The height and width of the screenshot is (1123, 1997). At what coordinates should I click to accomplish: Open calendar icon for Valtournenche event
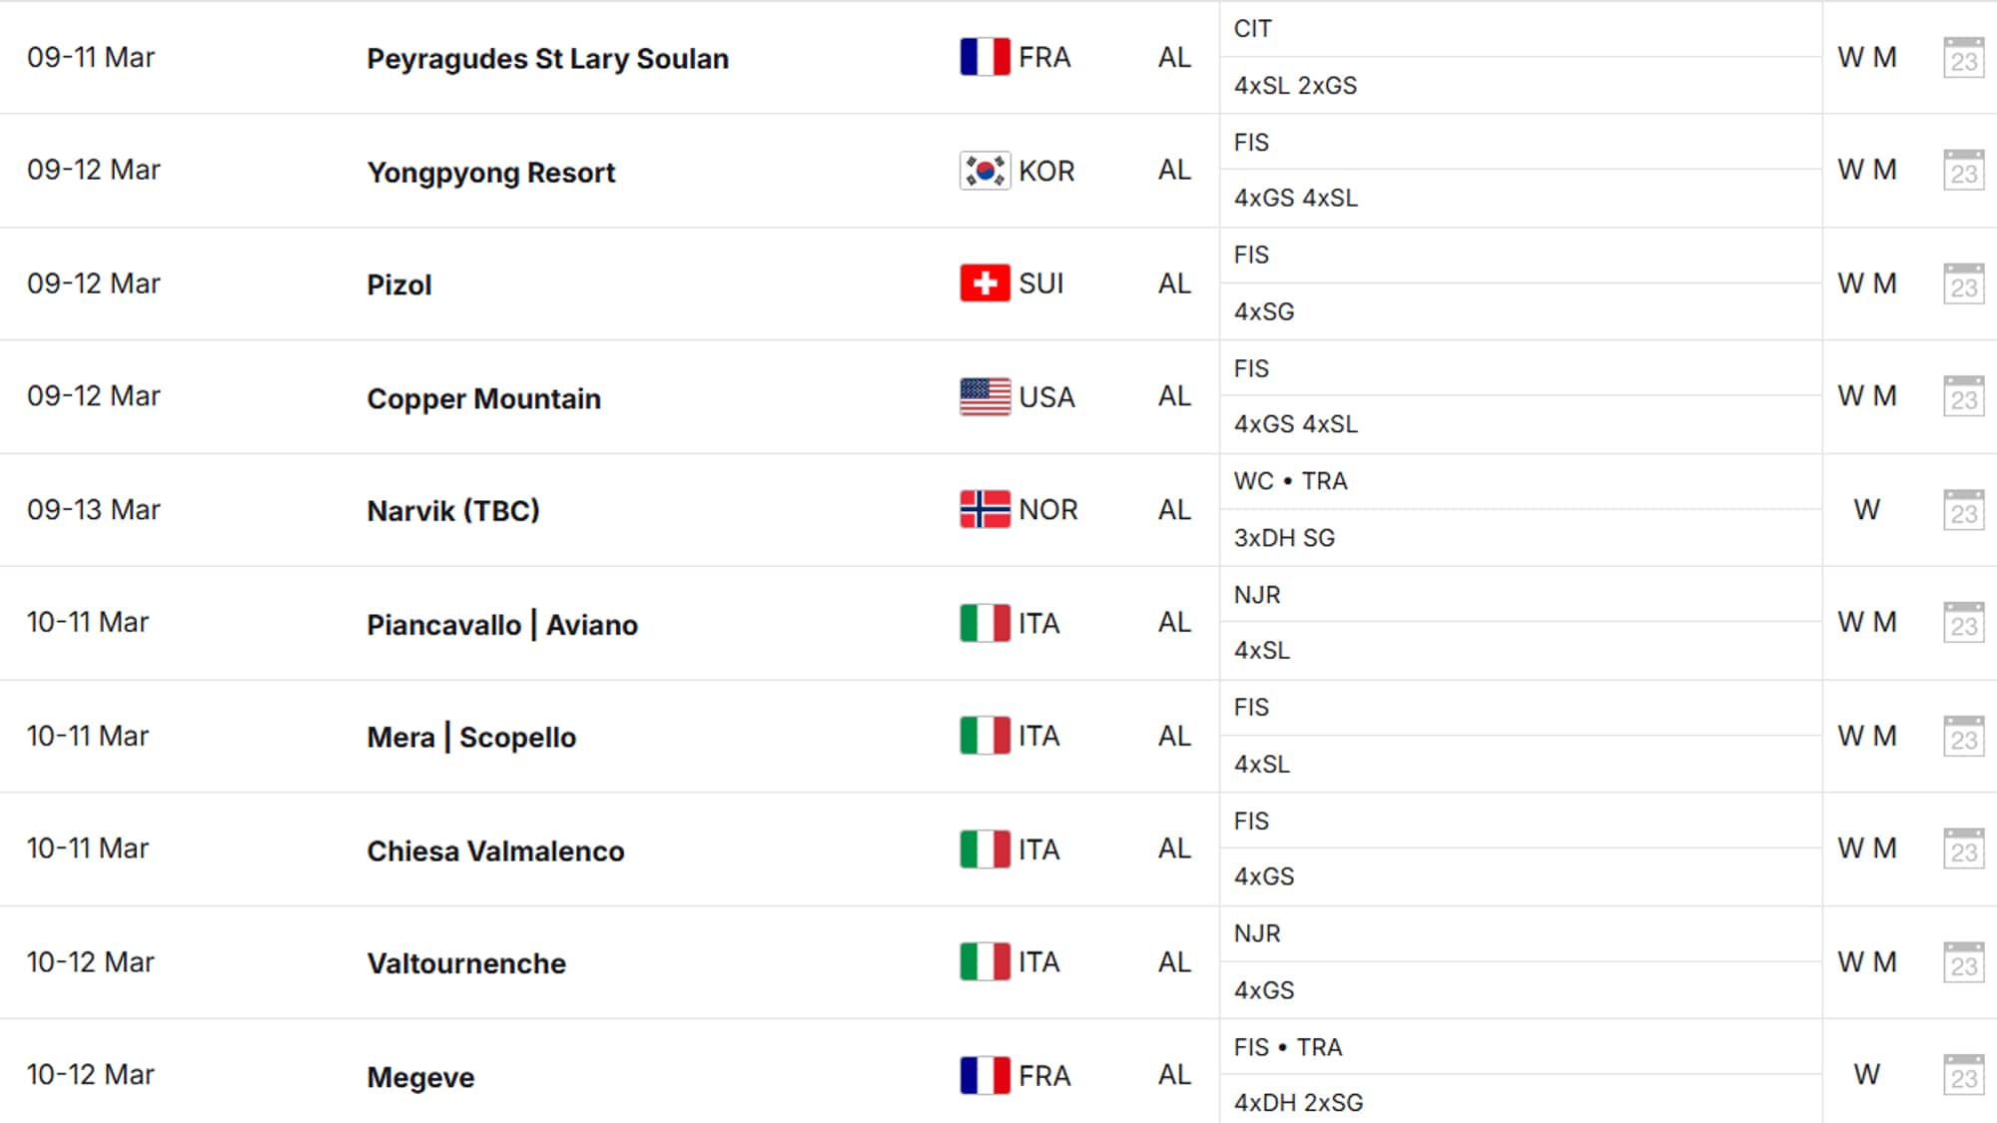point(1963,963)
